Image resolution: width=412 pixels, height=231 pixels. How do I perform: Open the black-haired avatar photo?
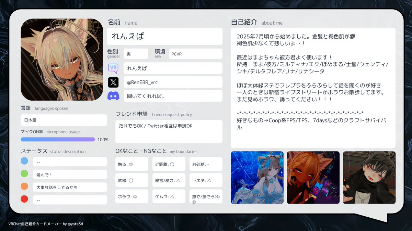coord(369,178)
